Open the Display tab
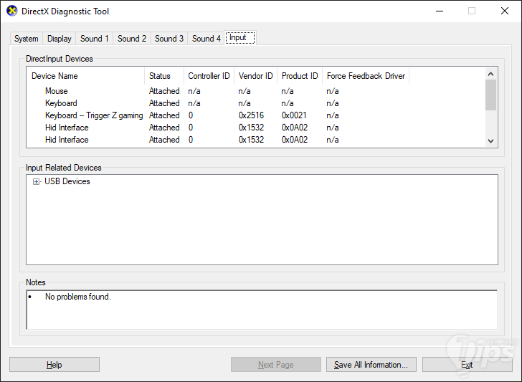522x382 pixels. click(60, 39)
